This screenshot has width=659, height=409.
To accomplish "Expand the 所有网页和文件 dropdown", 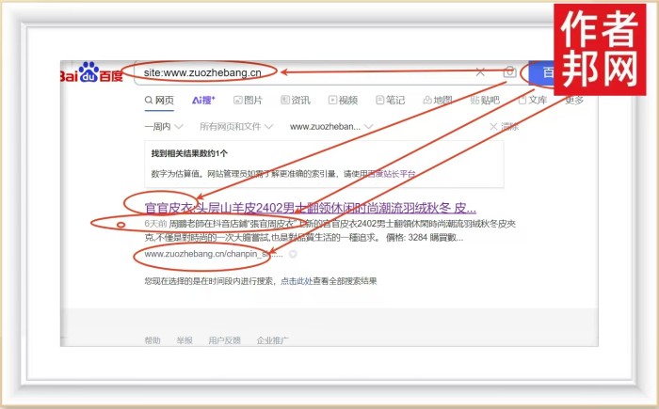I will [235, 126].
